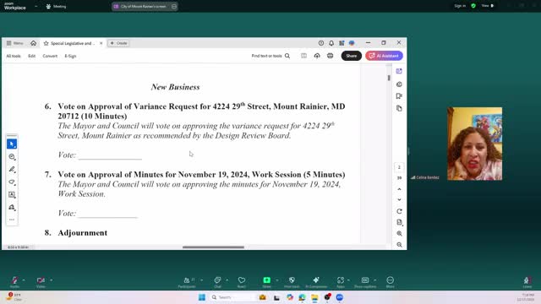Open the bookmarks panel icon in right rail
Image resolution: width=541 pixels, height=304 pixels.
pos(399,96)
